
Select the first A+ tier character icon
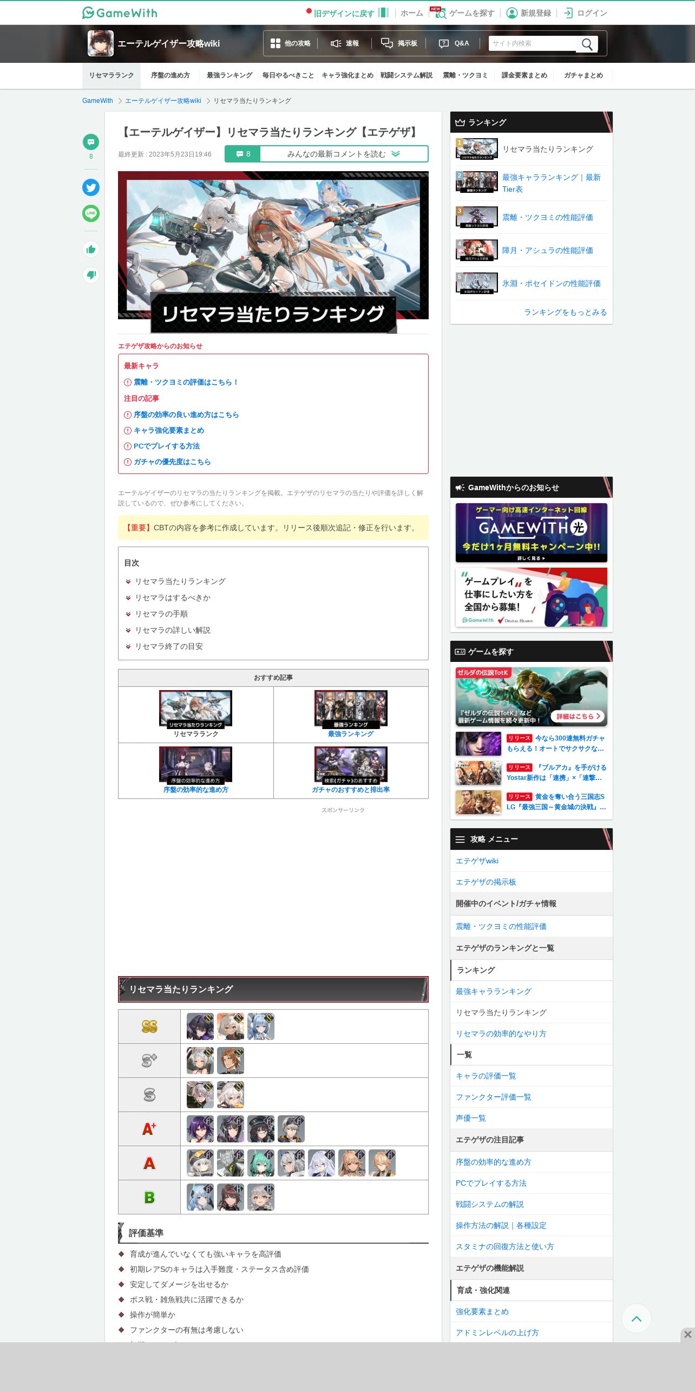(200, 1129)
